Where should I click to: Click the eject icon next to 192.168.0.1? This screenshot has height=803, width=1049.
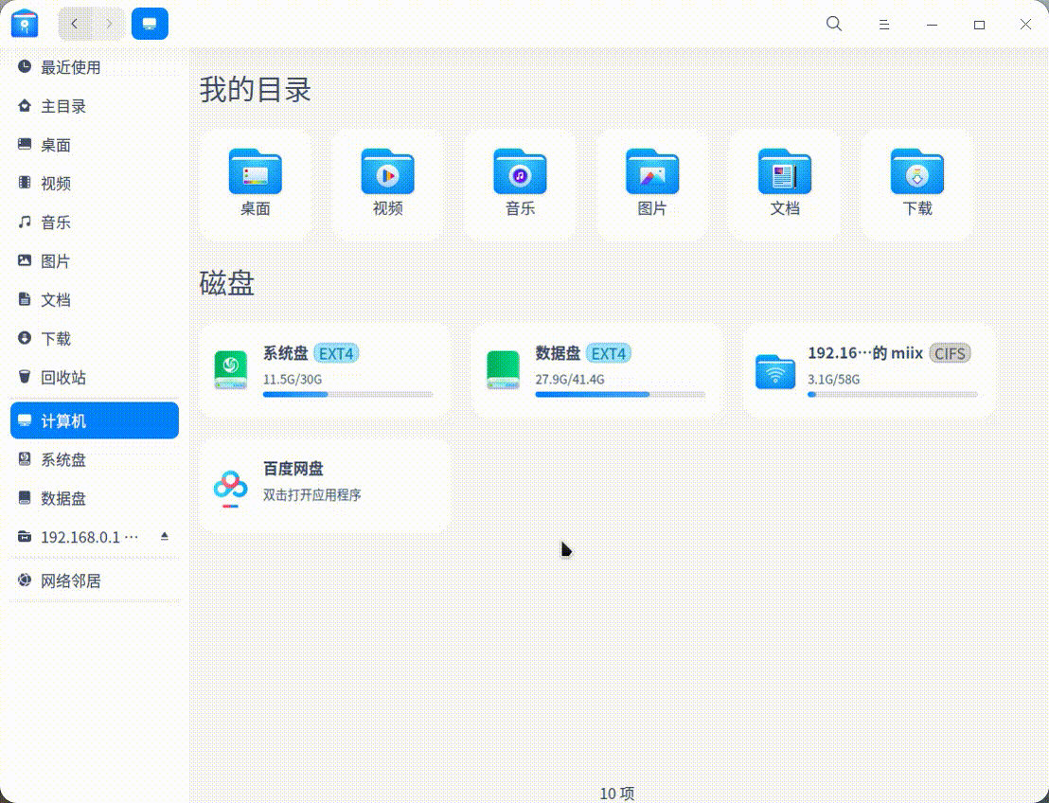(165, 537)
